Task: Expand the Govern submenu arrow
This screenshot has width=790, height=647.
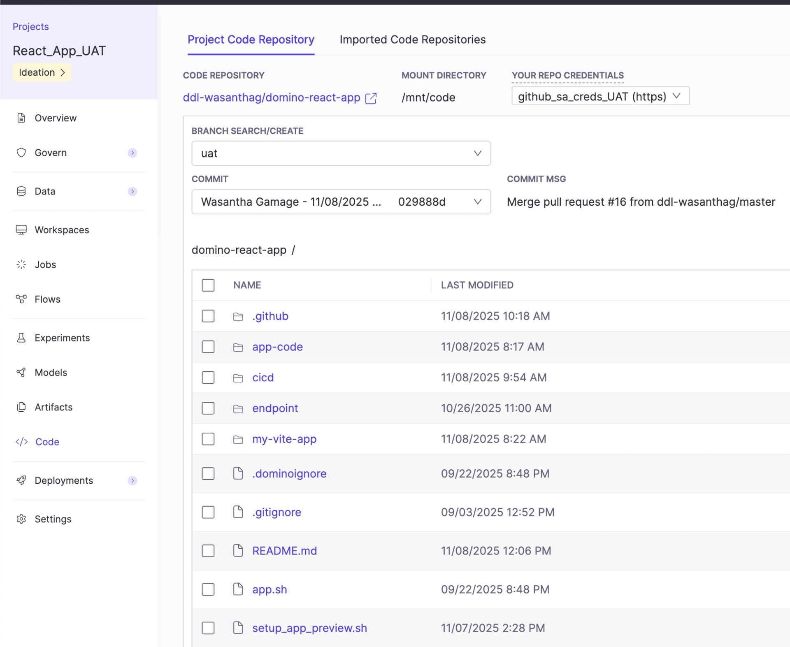Action: (x=132, y=153)
